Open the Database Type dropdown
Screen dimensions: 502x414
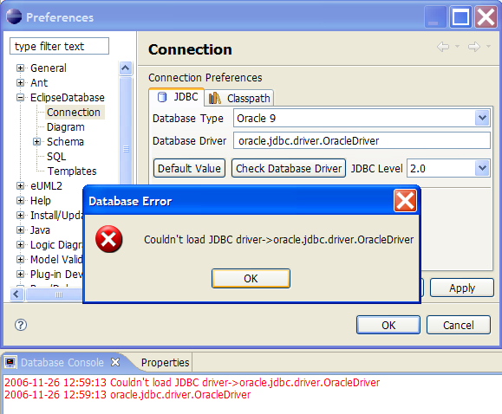pos(482,118)
